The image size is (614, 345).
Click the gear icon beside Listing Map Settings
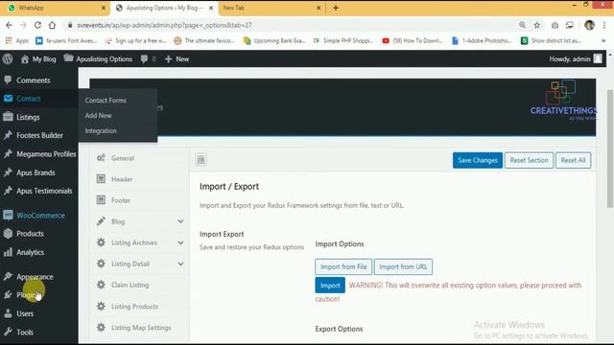click(101, 327)
